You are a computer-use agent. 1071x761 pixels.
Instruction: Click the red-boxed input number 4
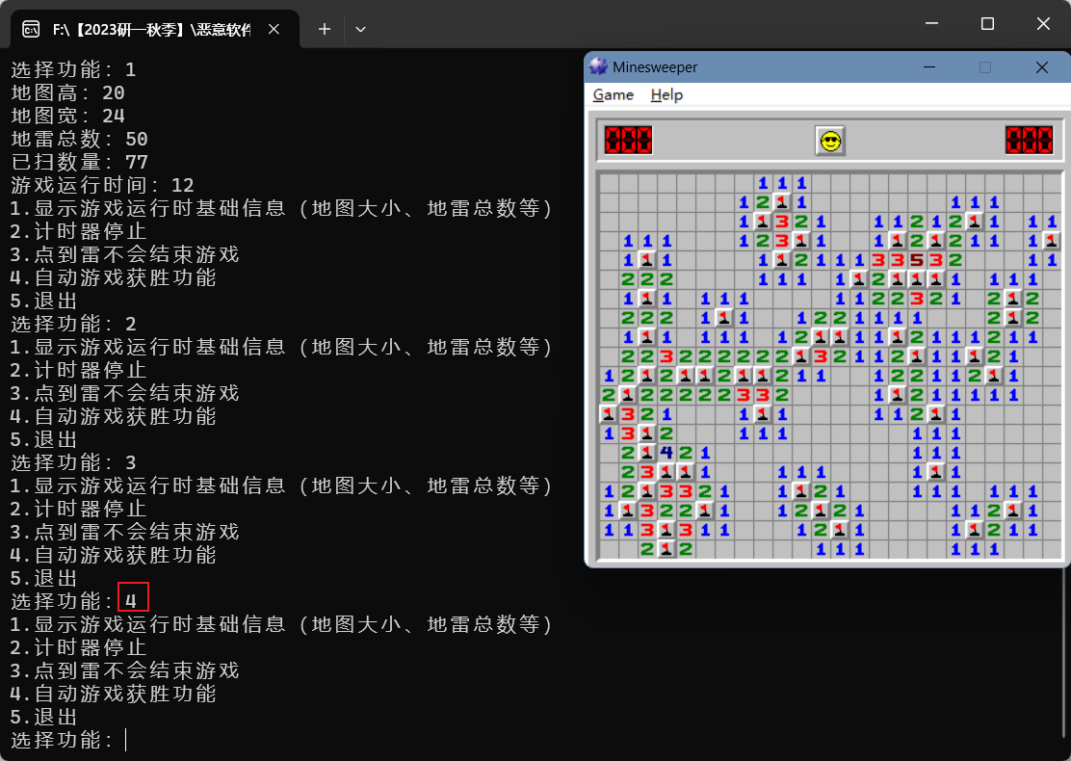(133, 598)
